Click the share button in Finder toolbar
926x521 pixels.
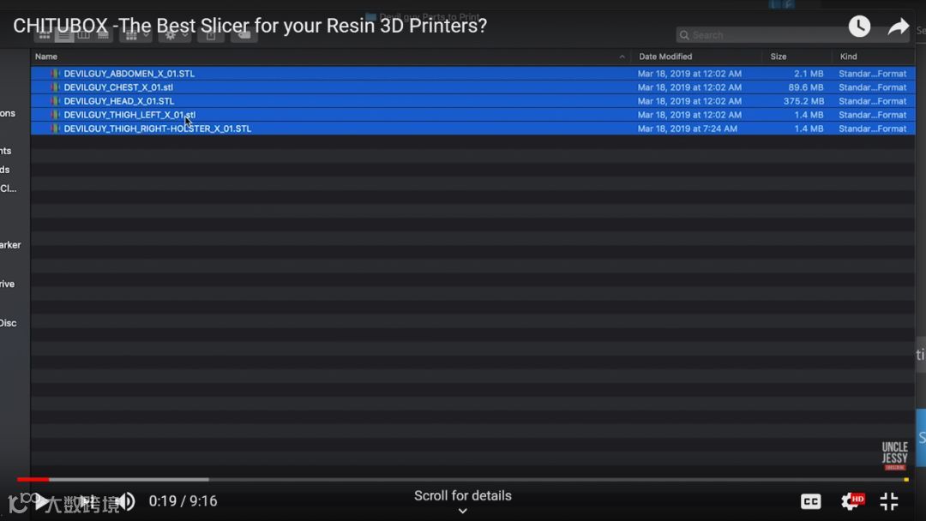coord(211,35)
